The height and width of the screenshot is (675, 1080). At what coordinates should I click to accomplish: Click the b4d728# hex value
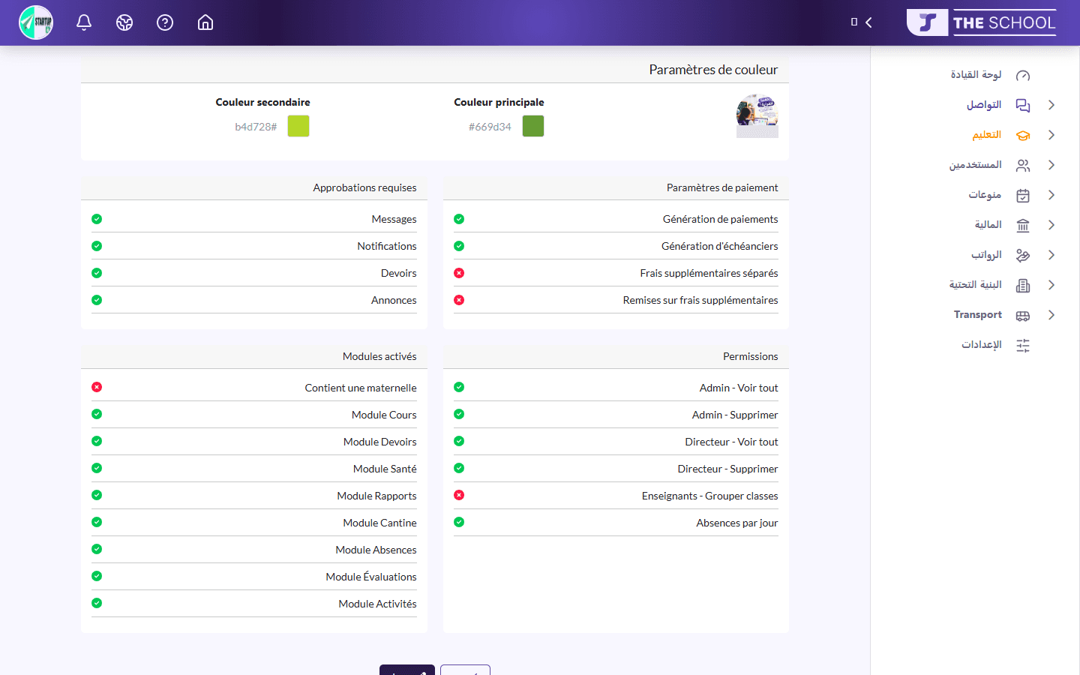coord(256,127)
